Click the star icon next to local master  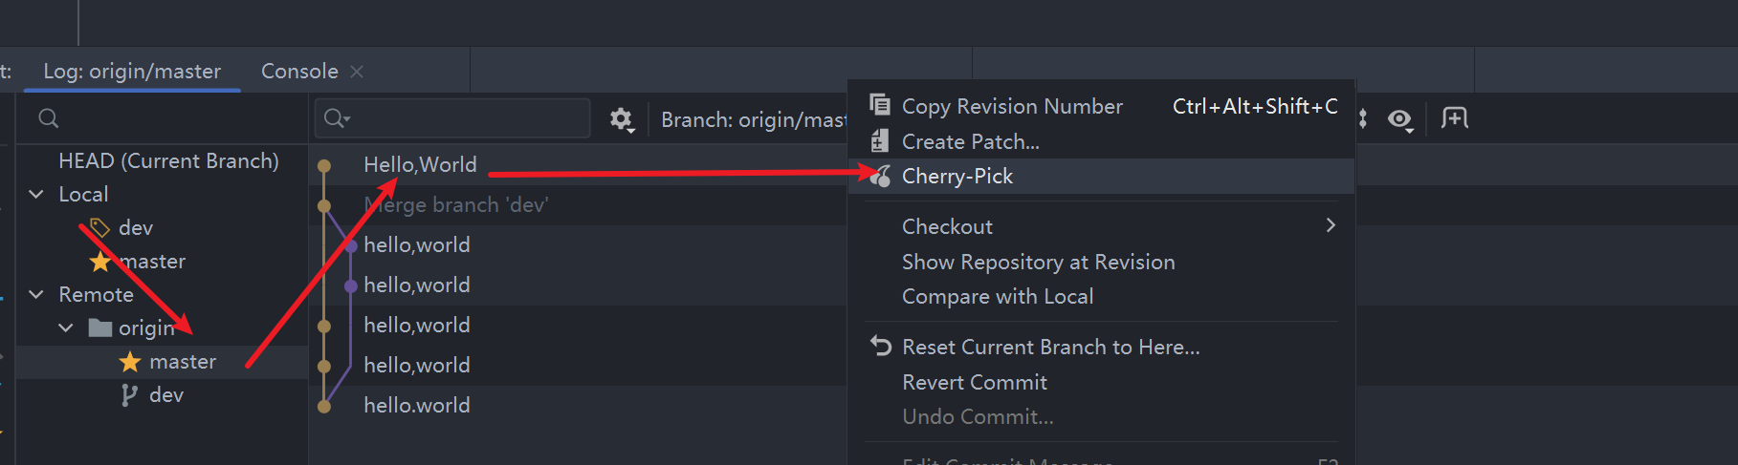click(x=99, y=262)
